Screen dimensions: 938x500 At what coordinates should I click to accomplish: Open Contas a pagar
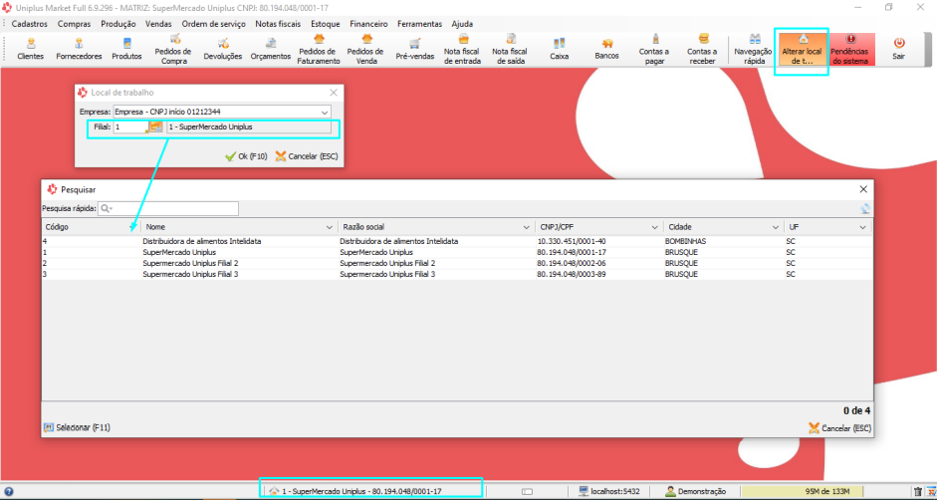click(x=655, y=50)
